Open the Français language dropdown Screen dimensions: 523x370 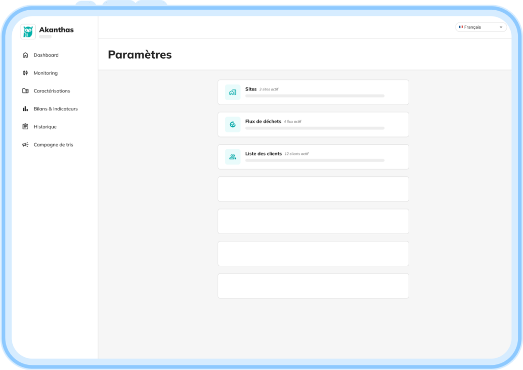coord(481,27)
